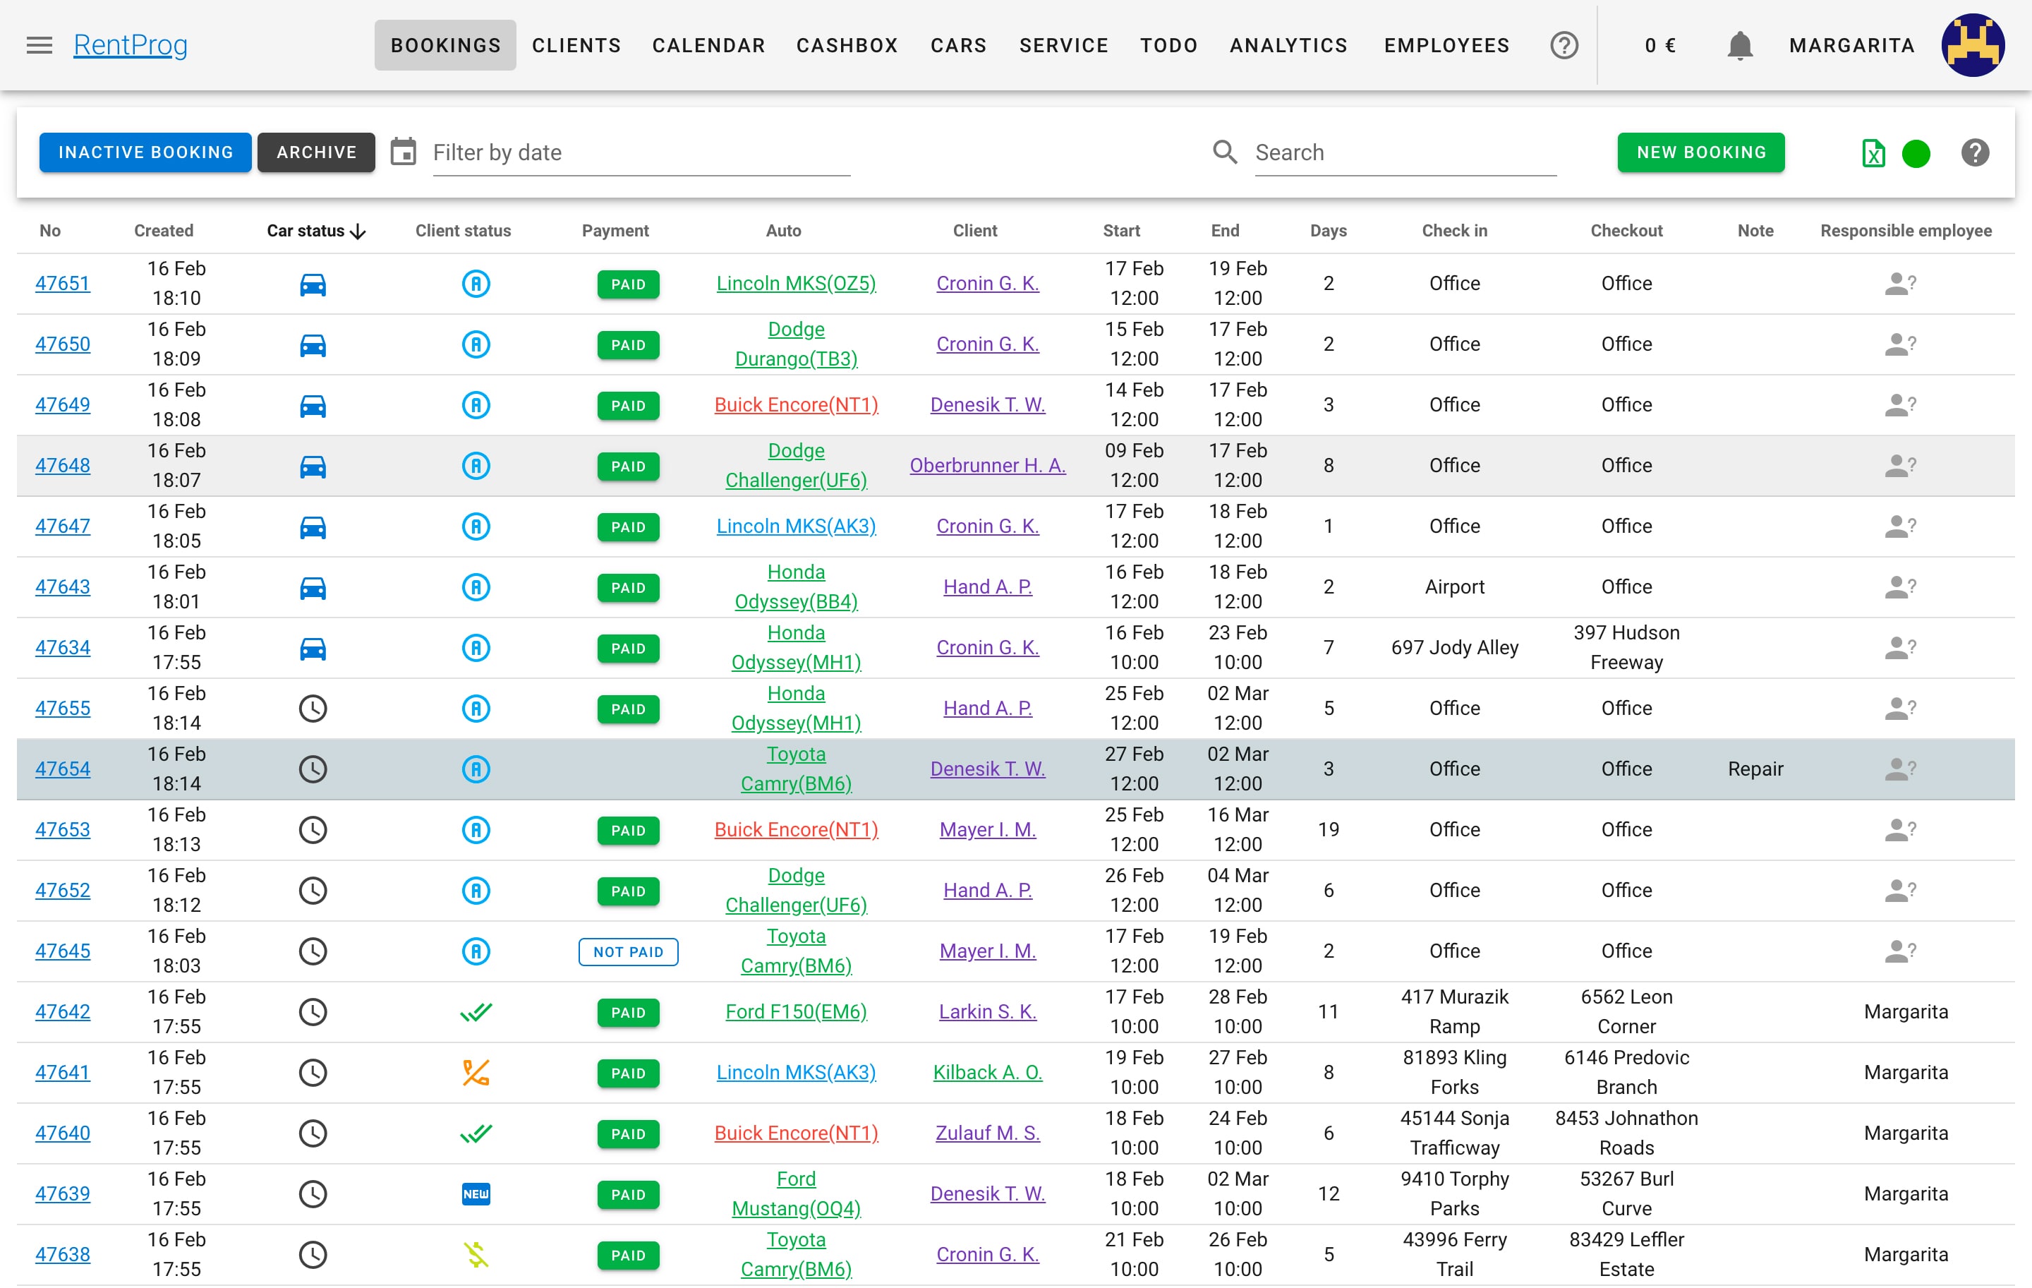Switch to the CALENDAR tab

point(709,46)
